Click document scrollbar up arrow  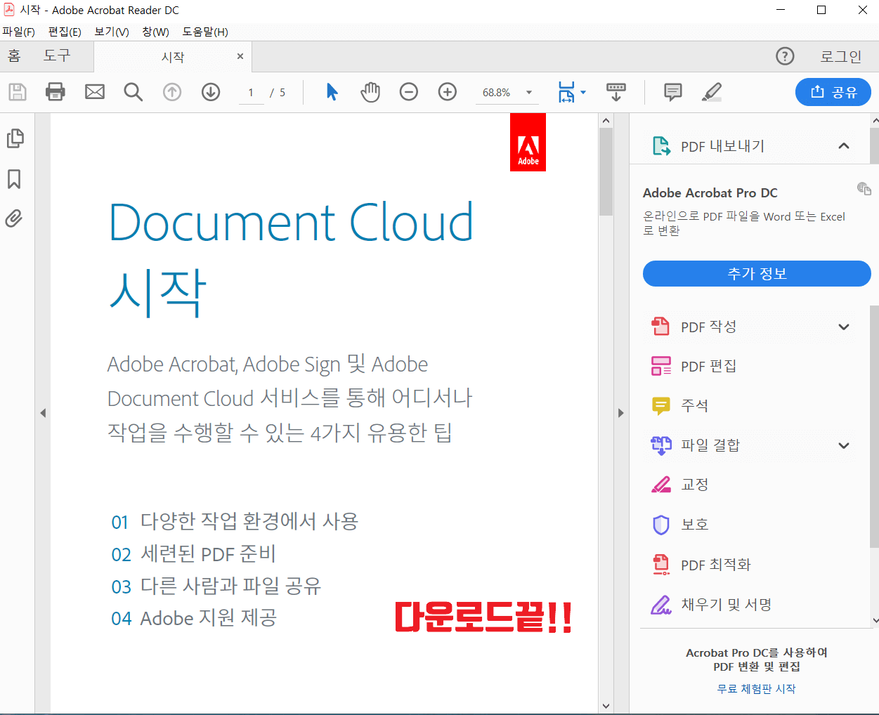point(606,121)
